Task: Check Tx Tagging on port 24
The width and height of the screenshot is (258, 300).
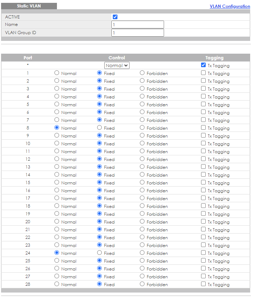Action: [204, 253]
